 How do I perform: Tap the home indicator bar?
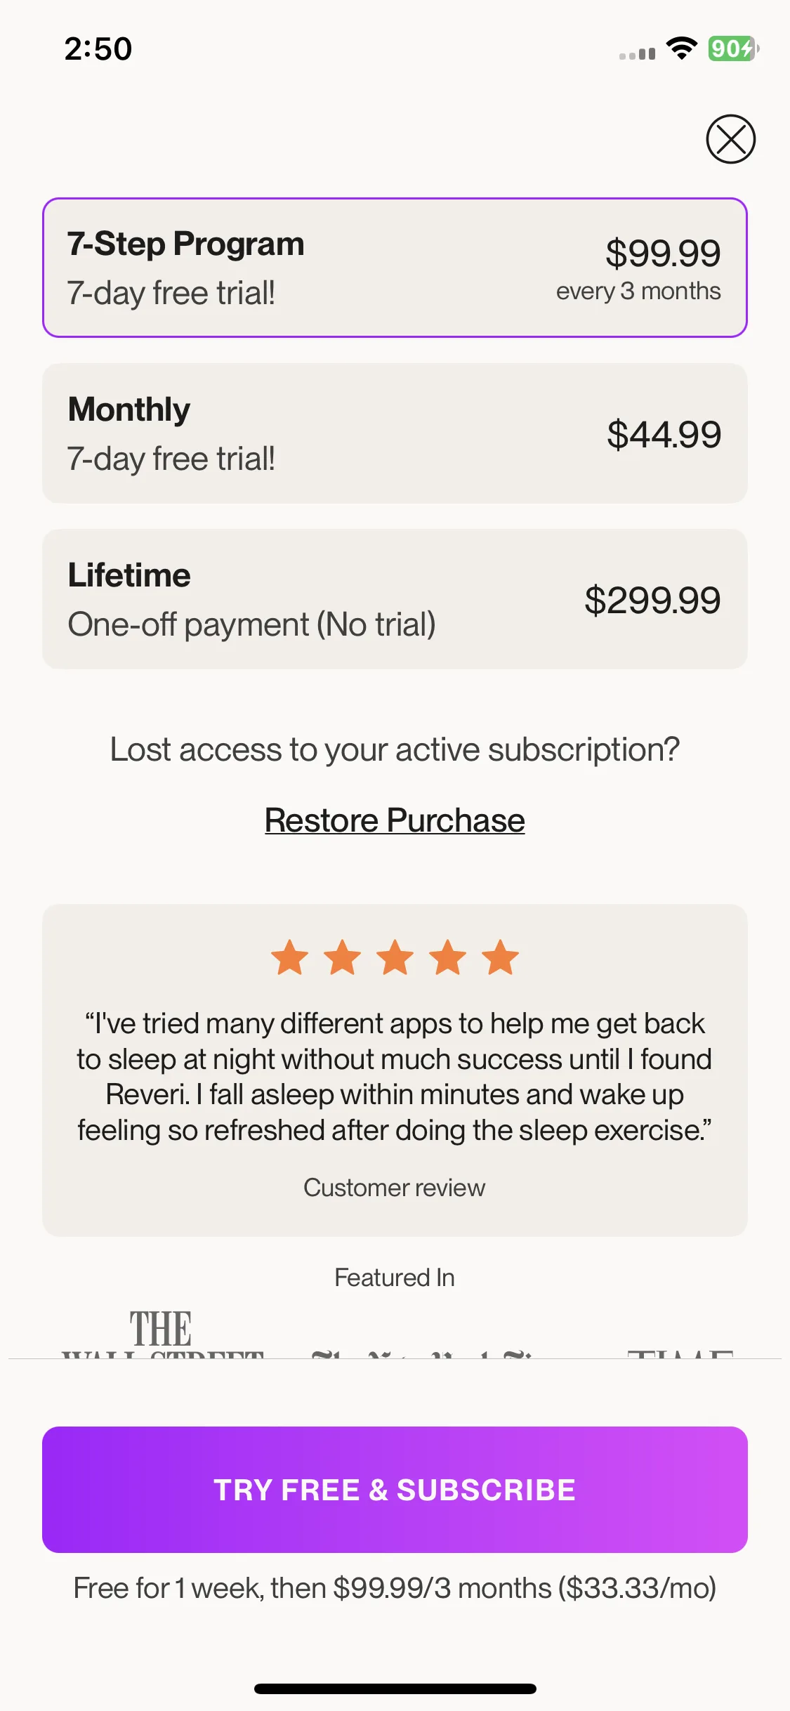395,1689
